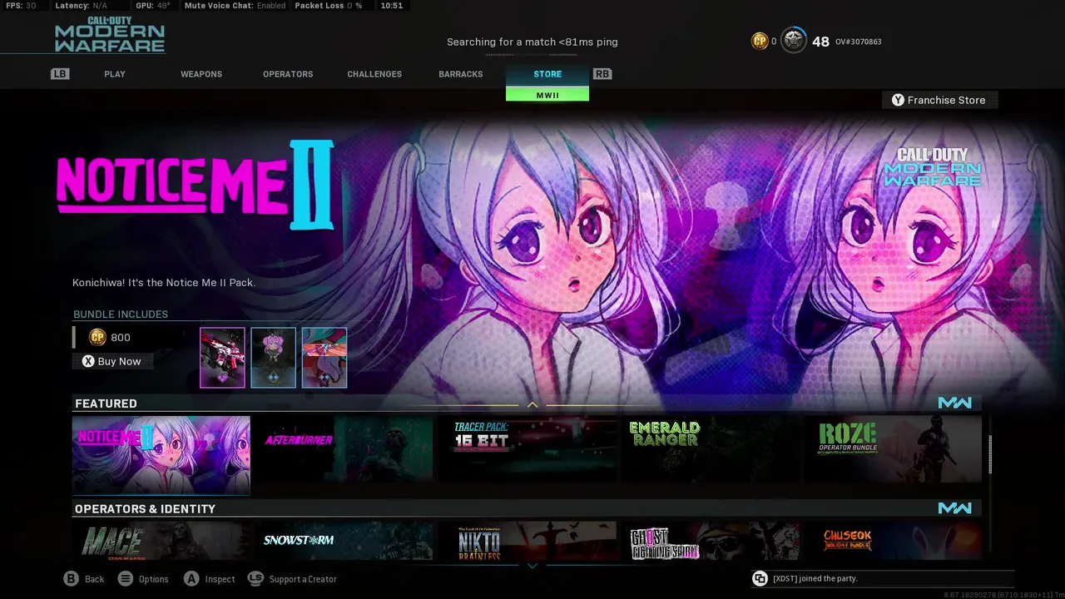Inspect the pink weapon blueprint thumbnail
1065x599 pixels.
pyautogui.click(x=222, y=358)
